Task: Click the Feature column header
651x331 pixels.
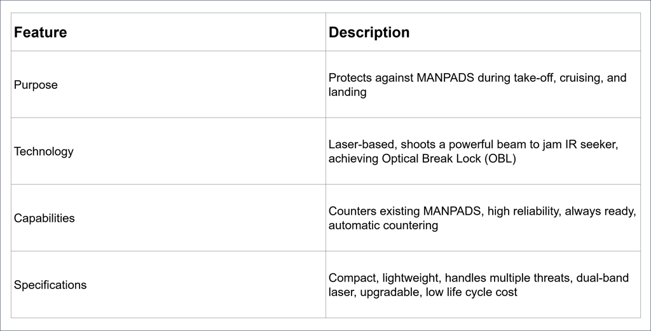Action: (x=40, y=32)
